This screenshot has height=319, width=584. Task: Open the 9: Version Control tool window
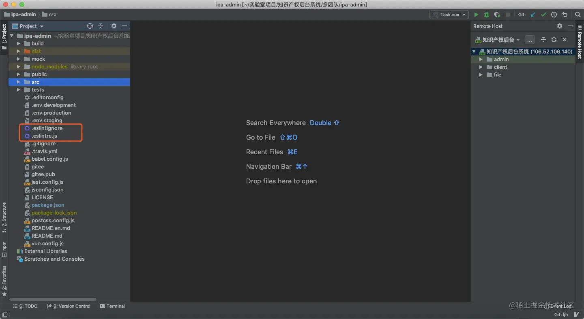69,306
